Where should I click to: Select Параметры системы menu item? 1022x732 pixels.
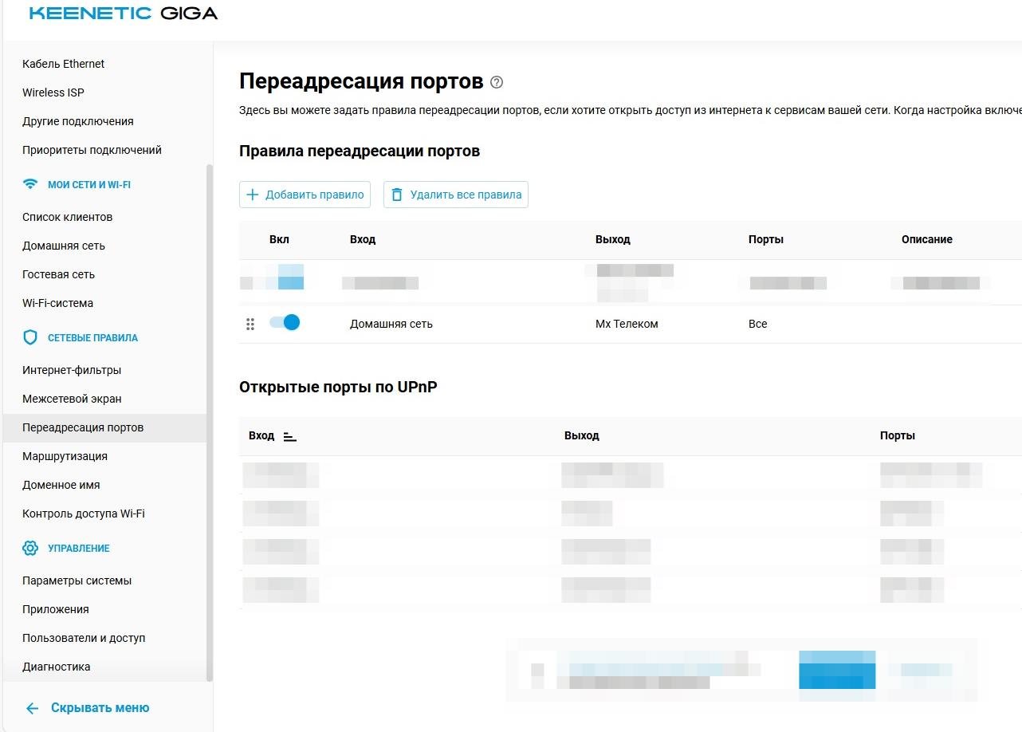(77, 580)
